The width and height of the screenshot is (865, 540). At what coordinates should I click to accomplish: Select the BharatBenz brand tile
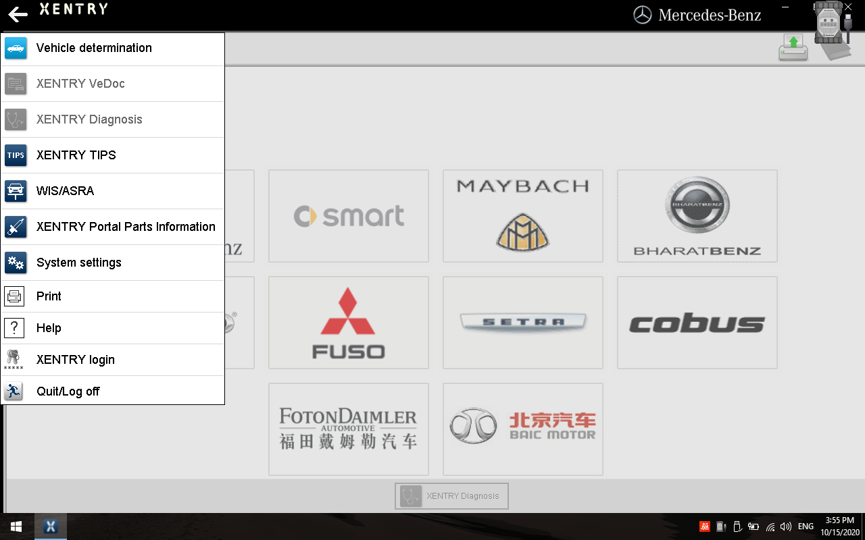point(697,216)
